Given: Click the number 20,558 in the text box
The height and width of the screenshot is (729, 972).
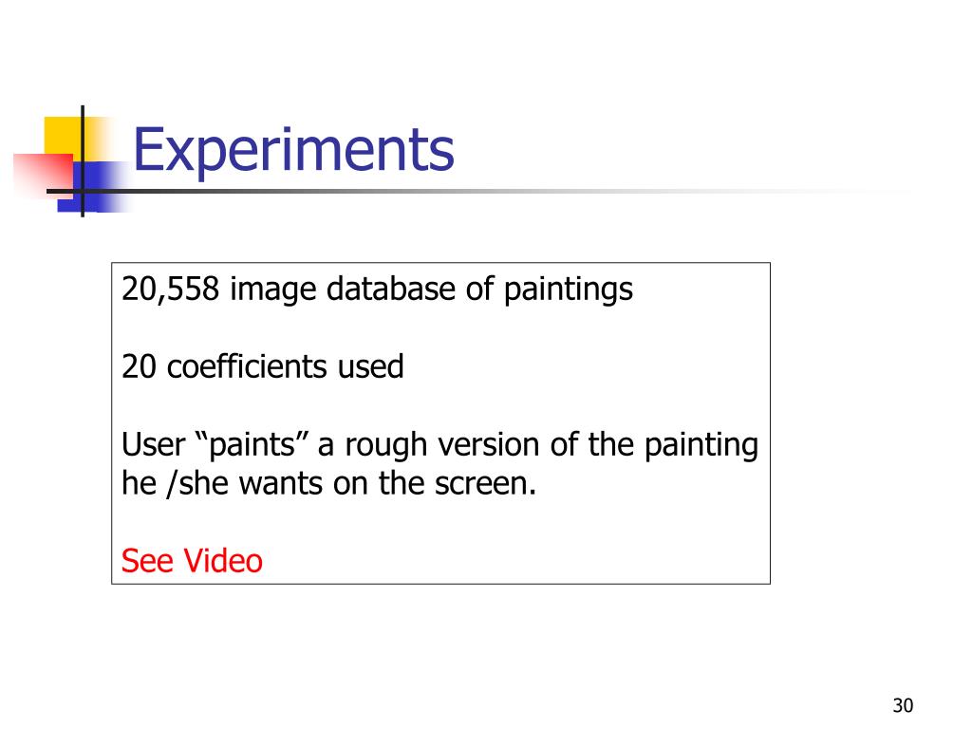Looking at the screenshot, I should pyautogui.click(x=170, y=290).
